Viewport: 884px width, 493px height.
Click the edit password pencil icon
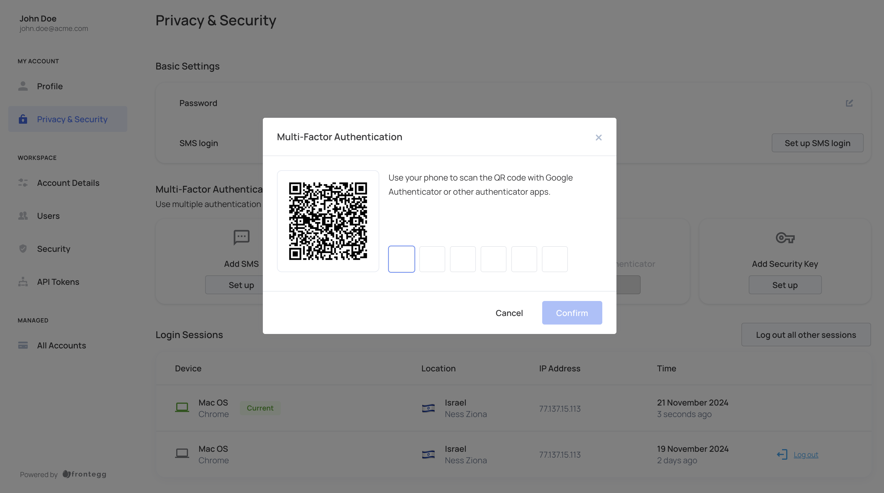click(849, 103)
